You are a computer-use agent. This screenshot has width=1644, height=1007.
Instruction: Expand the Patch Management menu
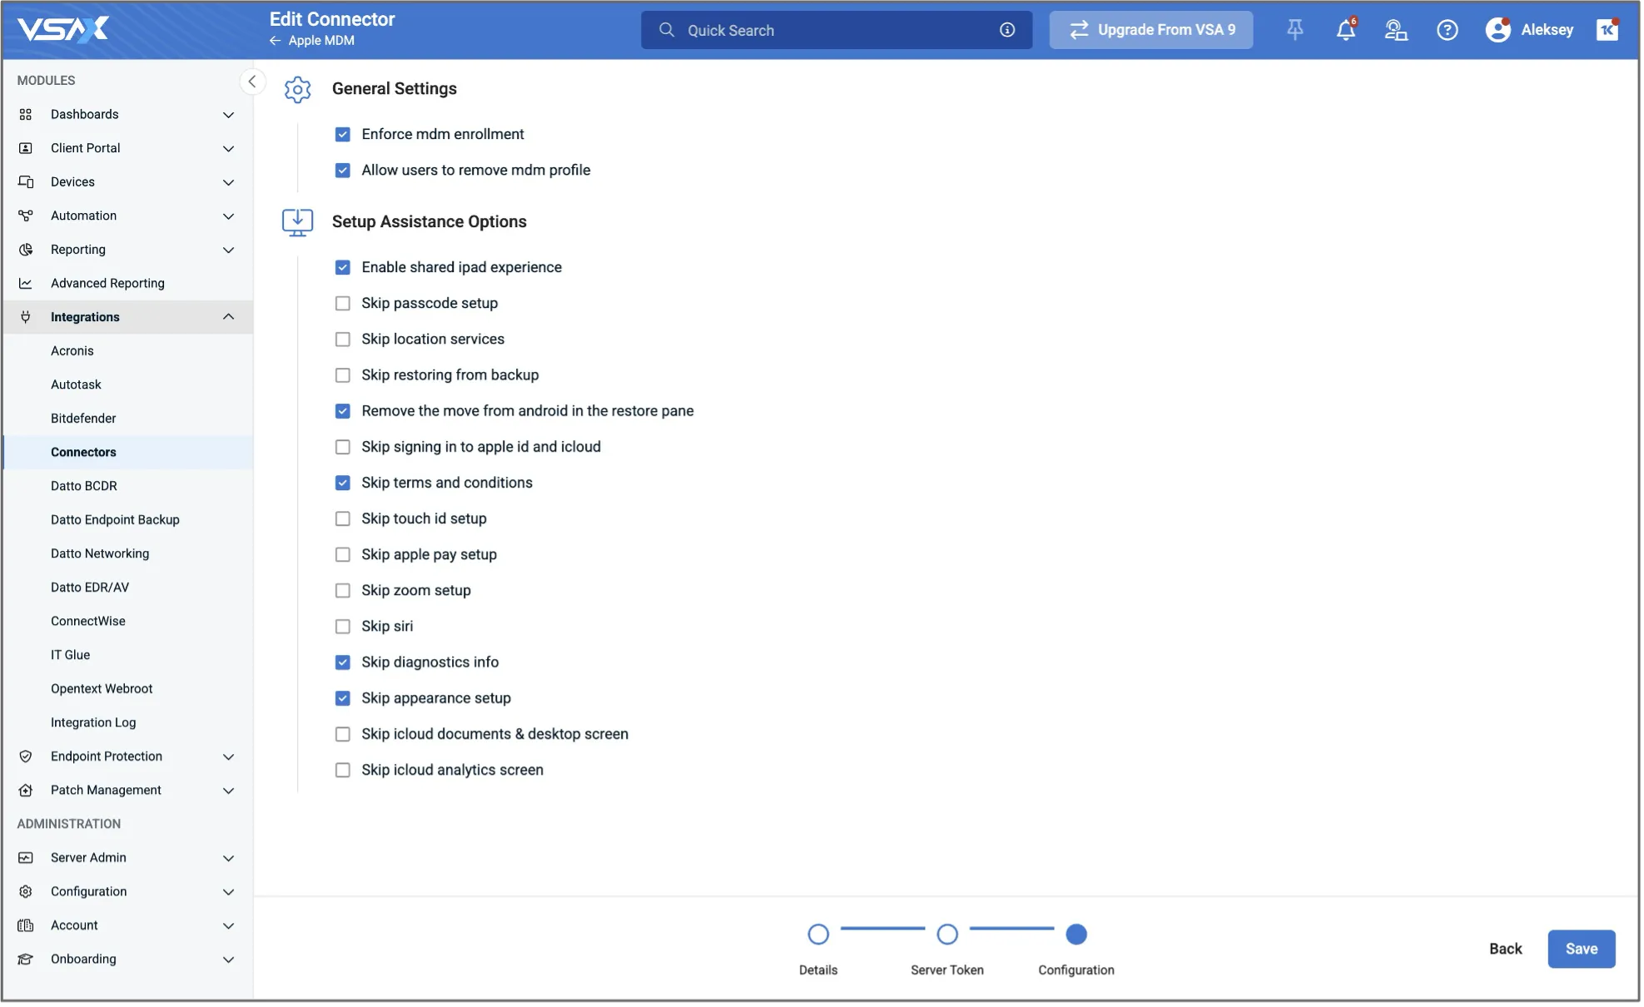click(x=228, y=791)
